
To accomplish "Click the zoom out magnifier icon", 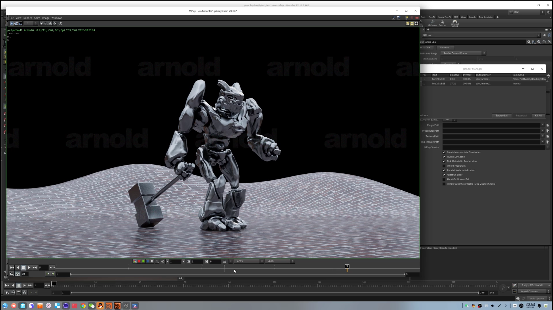I will click(46, 23).
